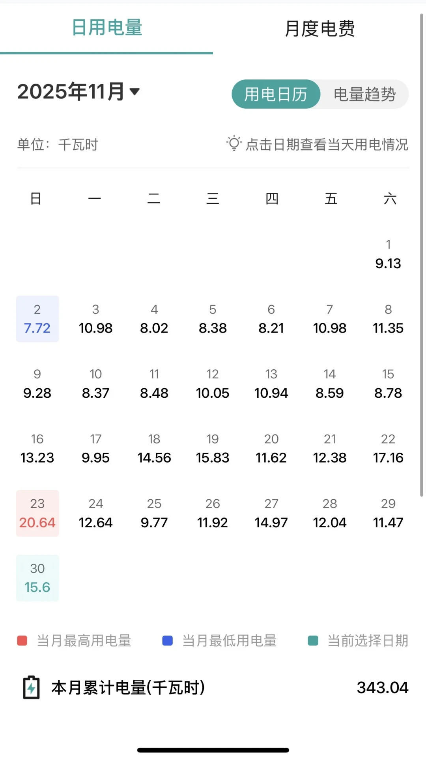Click the battery icon beside monthly total
This screenshot has width=426, height=760.
(x=31, y=688)
